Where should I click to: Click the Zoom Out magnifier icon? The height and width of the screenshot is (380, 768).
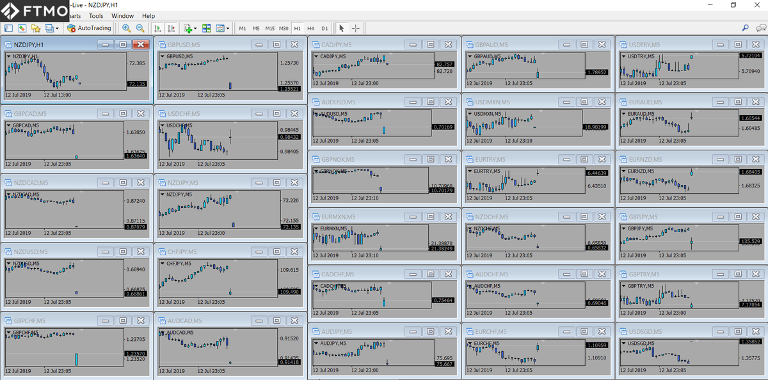(140, 28)
